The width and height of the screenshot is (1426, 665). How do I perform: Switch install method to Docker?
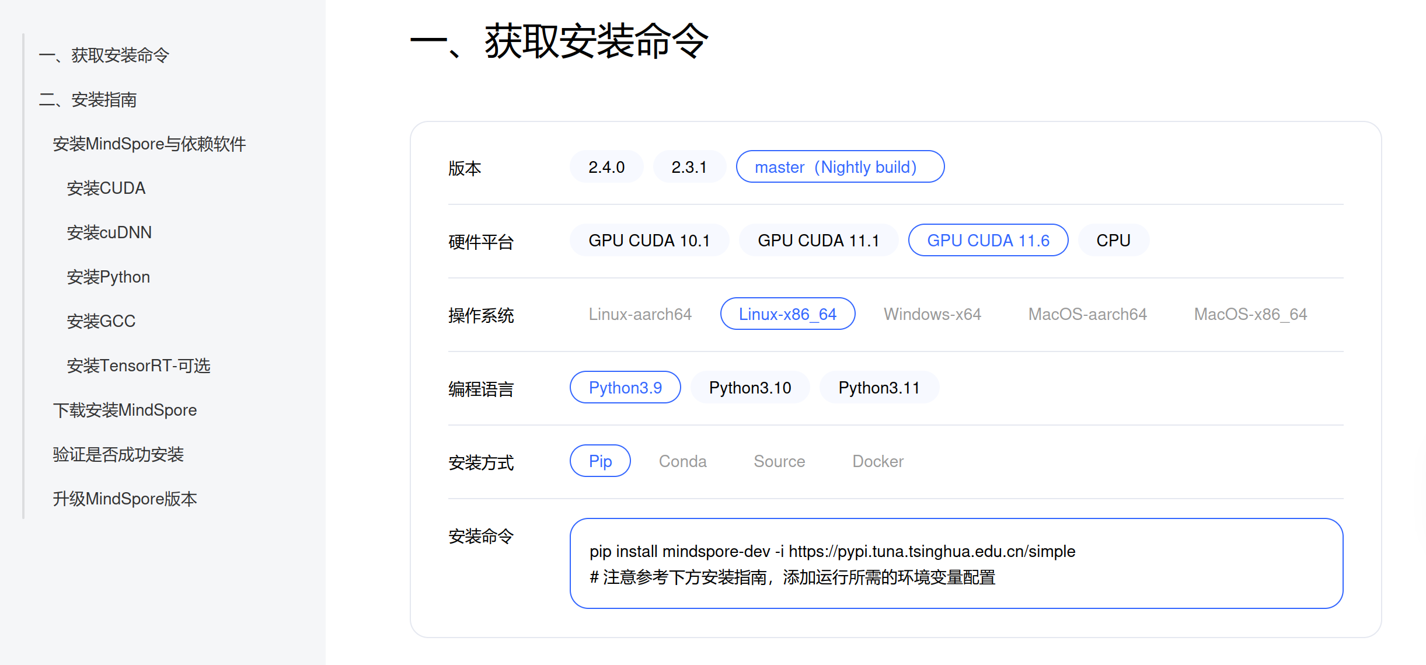click(877, 461)
